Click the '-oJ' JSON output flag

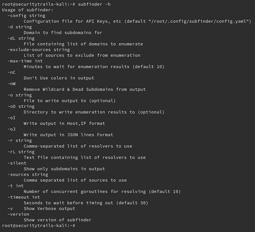(11, 129)
